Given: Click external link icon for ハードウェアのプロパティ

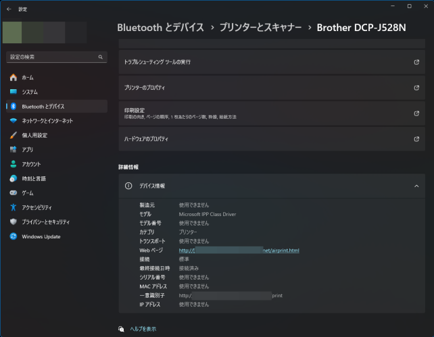Looking at the screenshot, I should [x=416, y=139].
